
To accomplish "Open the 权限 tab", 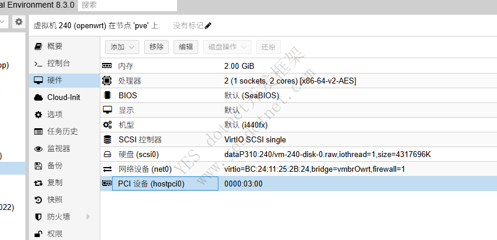I will (x=64, y=234).
